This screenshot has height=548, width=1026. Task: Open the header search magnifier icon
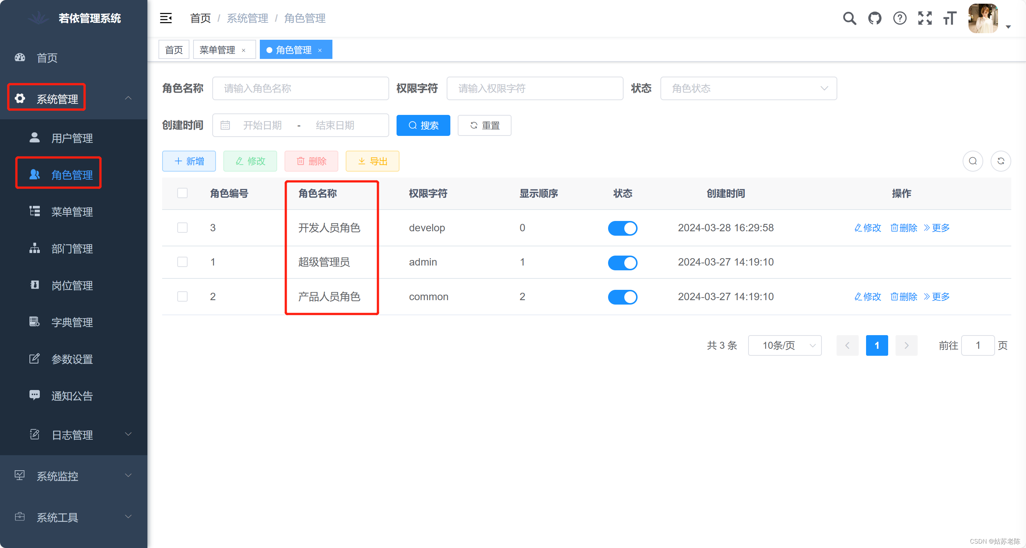(x=849, y=18)
